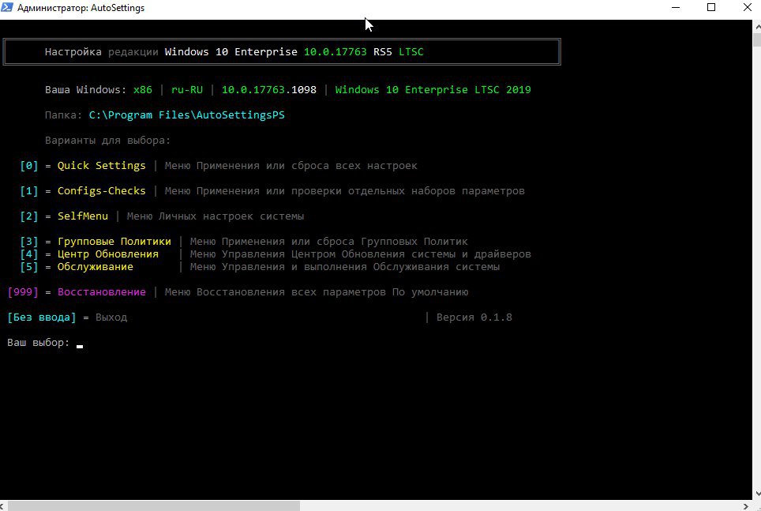
Task: Maximize the AutoSettings window
Action: click(x=711, y=7)
